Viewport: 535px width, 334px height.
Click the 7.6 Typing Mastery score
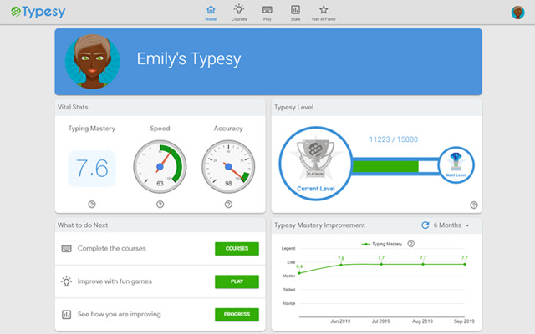92,169
